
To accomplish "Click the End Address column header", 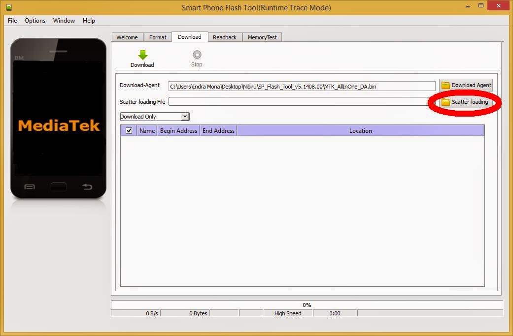I will [x=218, y=131].
